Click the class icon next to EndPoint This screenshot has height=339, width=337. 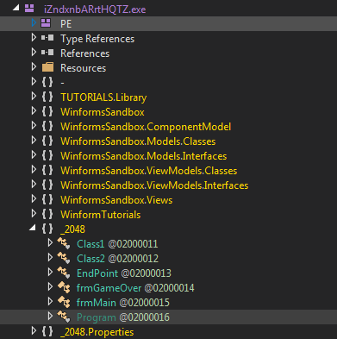[64, 273]
